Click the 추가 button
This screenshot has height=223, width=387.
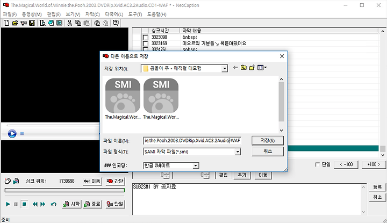[x=242, y=175]
